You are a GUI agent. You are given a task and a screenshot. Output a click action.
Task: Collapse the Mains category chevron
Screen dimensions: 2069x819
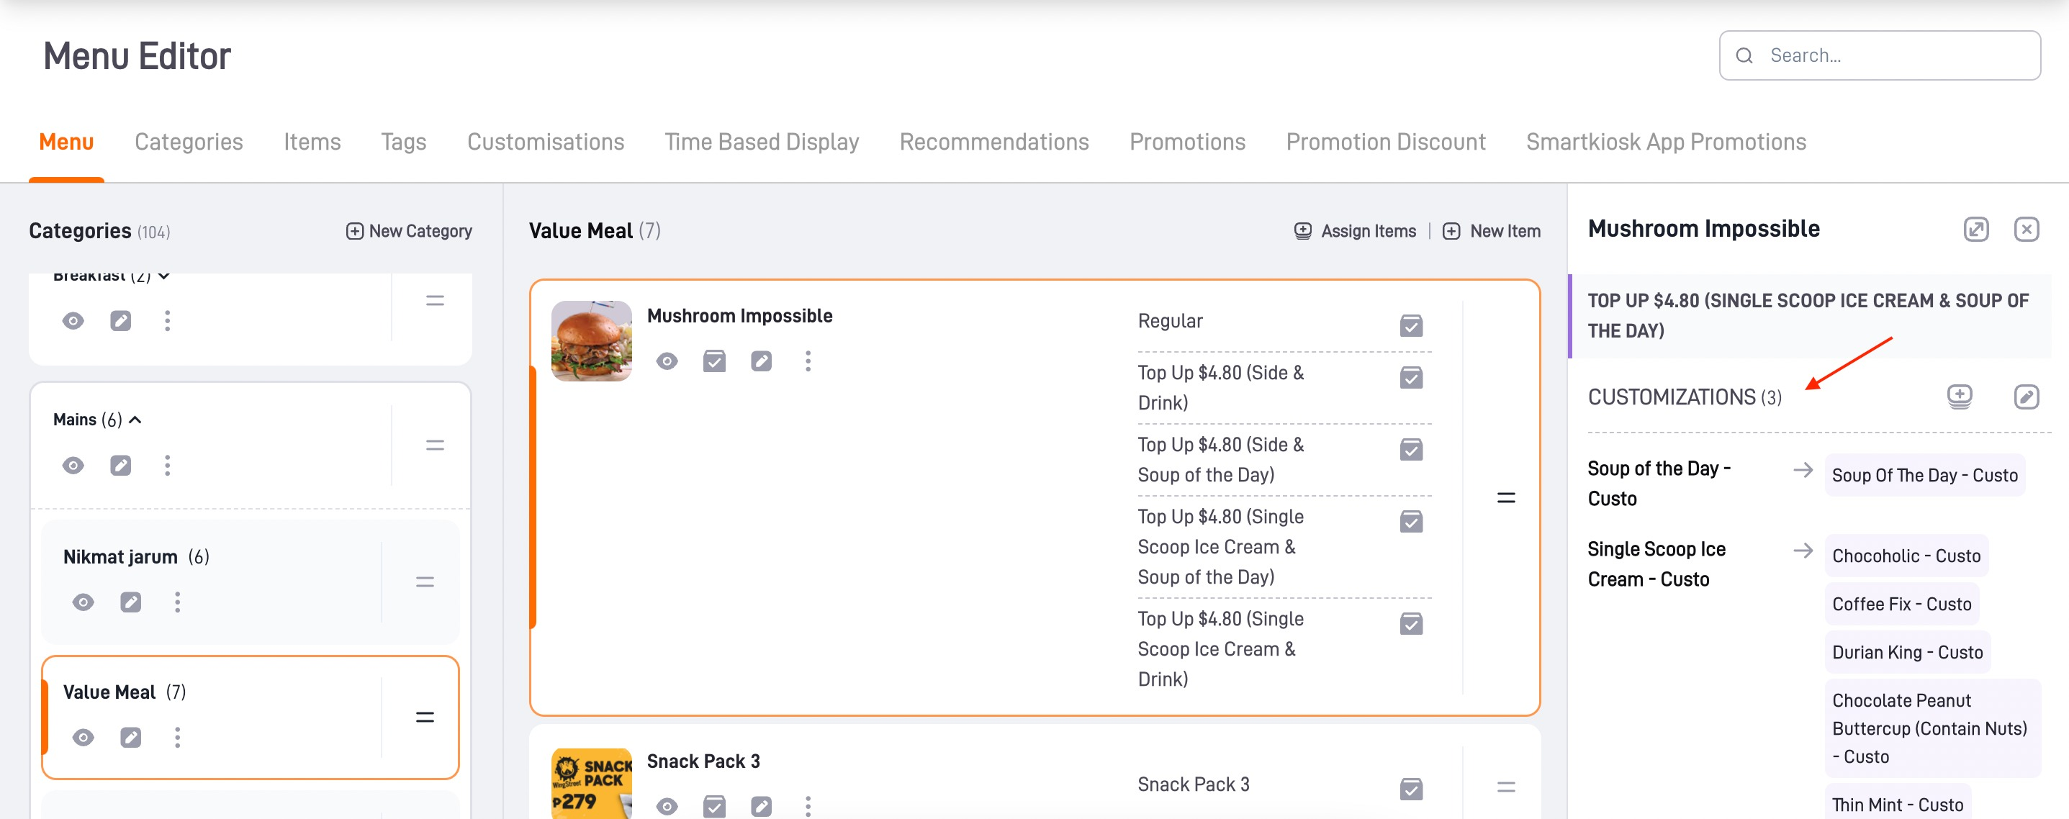pos(136,420)
